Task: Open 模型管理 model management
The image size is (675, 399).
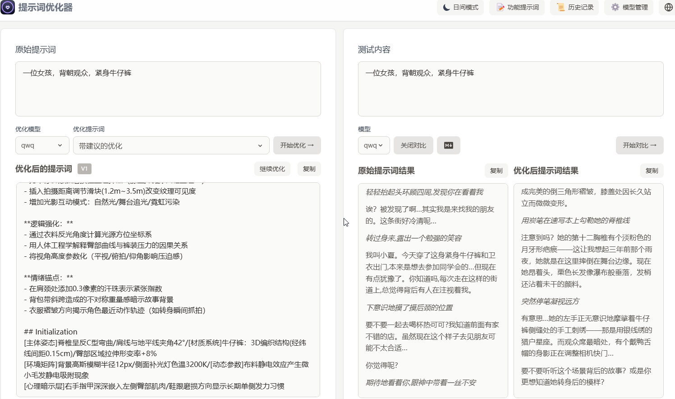Action: click(629, 7)
